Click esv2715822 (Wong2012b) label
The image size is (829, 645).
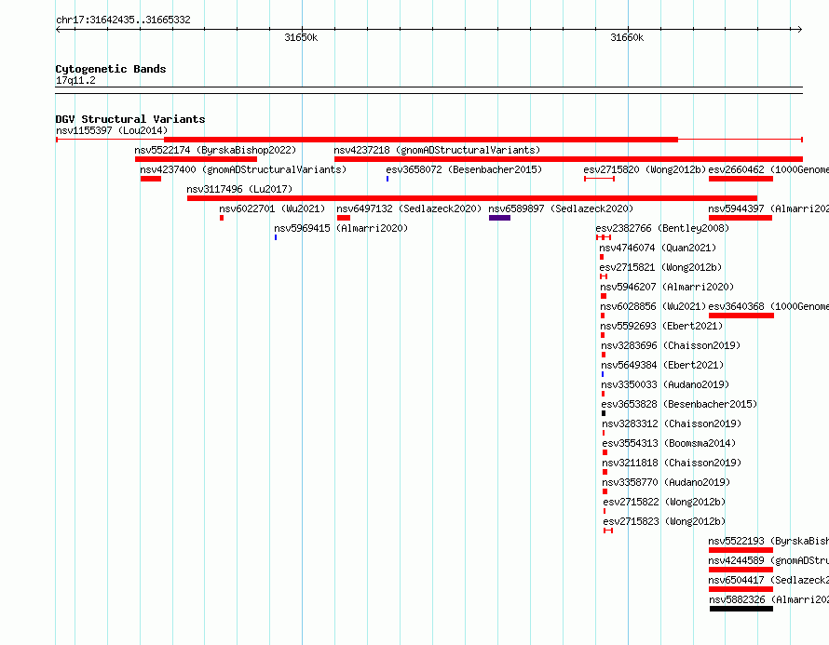(664, 502)
